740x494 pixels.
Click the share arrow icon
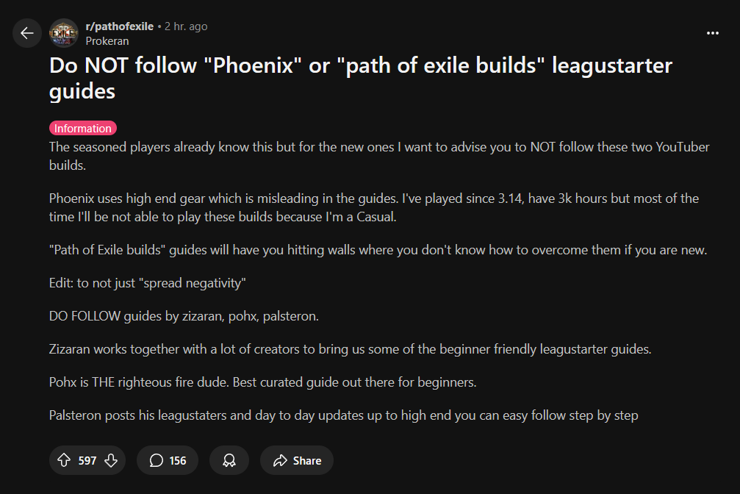(x=280, y=460)
